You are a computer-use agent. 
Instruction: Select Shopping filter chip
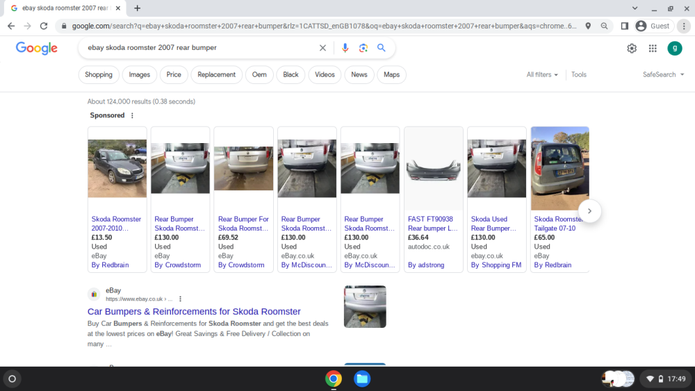click(99, 75)
